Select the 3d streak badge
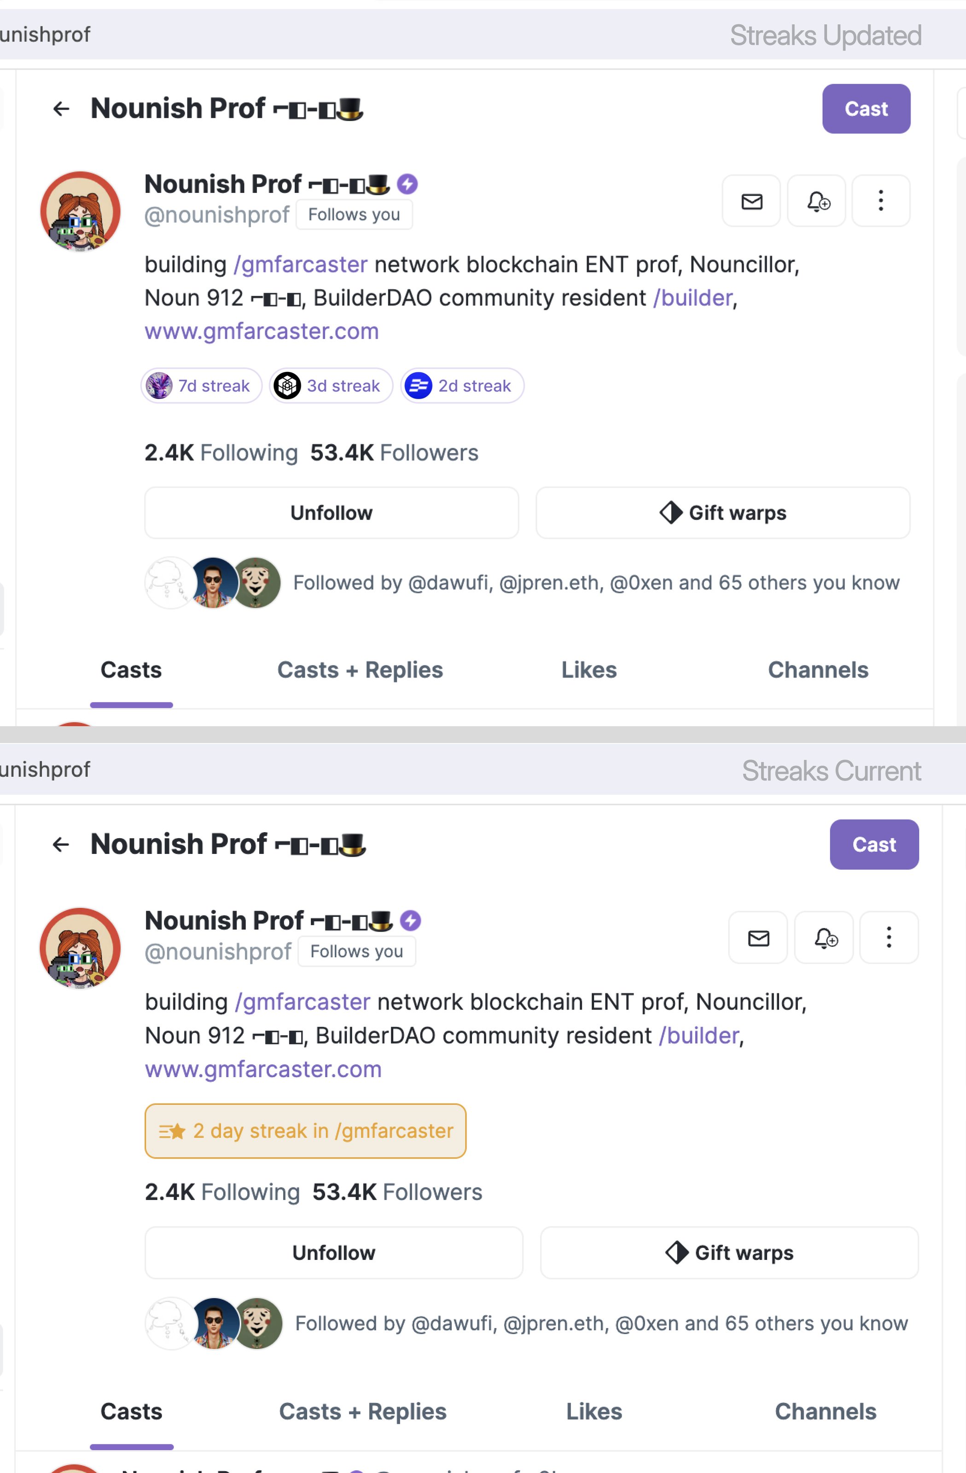Image resolution: width=966 pixels, height=1473 pixels. pos(330,386)
